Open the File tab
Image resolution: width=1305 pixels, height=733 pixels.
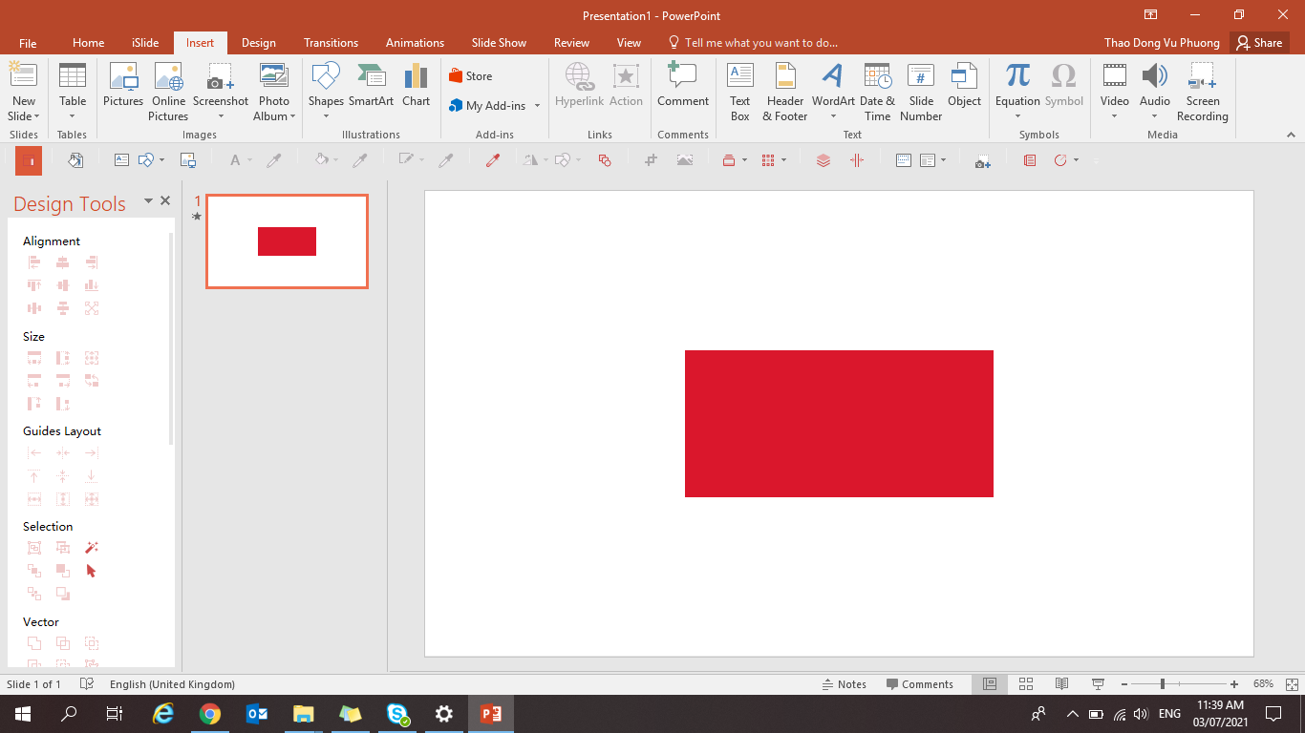pos(28,43)
